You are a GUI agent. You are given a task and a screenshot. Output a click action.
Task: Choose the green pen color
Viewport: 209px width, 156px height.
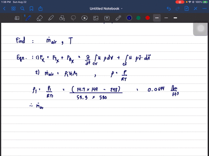tap(138, 18)
